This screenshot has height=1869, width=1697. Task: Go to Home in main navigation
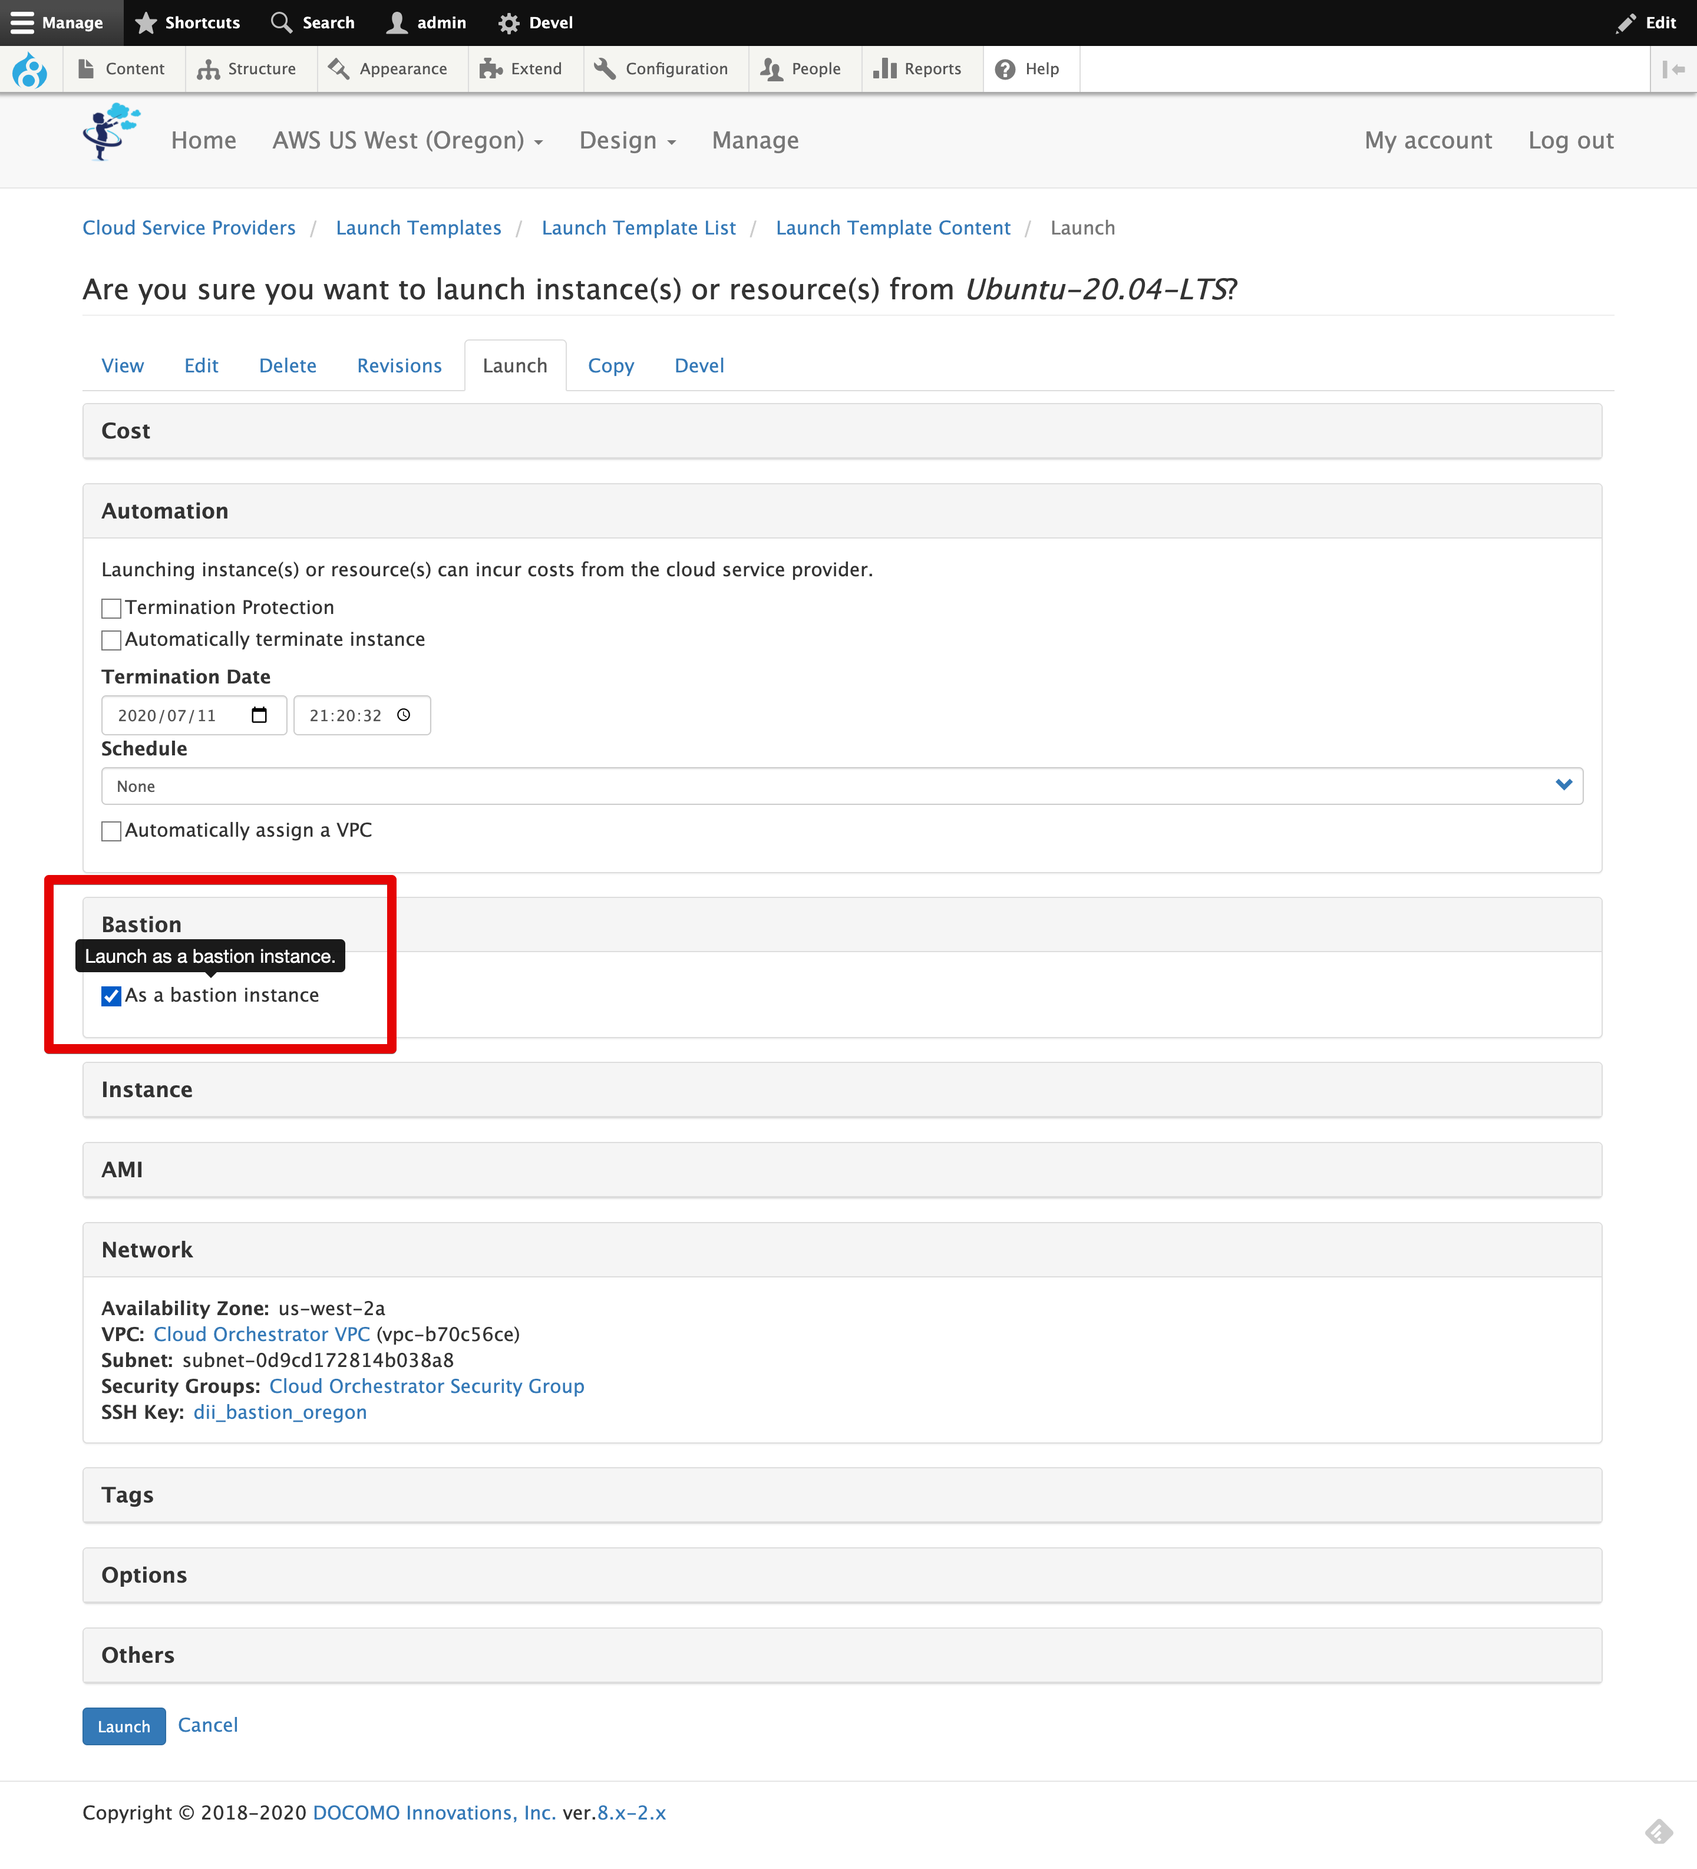click(x=203, y=141)
